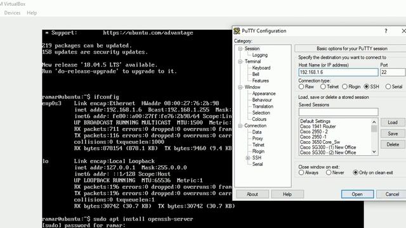
Task: Open the Window category
Action: 252,87
